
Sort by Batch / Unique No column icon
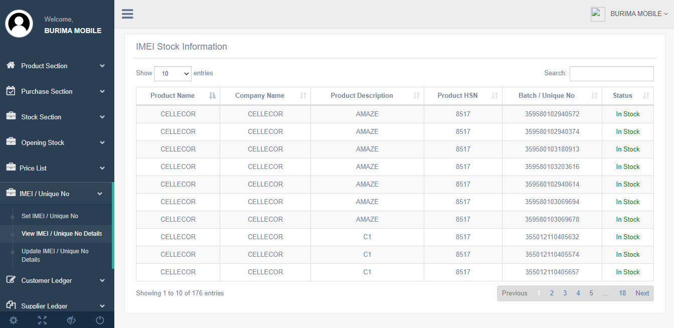[x=595, y=96]
